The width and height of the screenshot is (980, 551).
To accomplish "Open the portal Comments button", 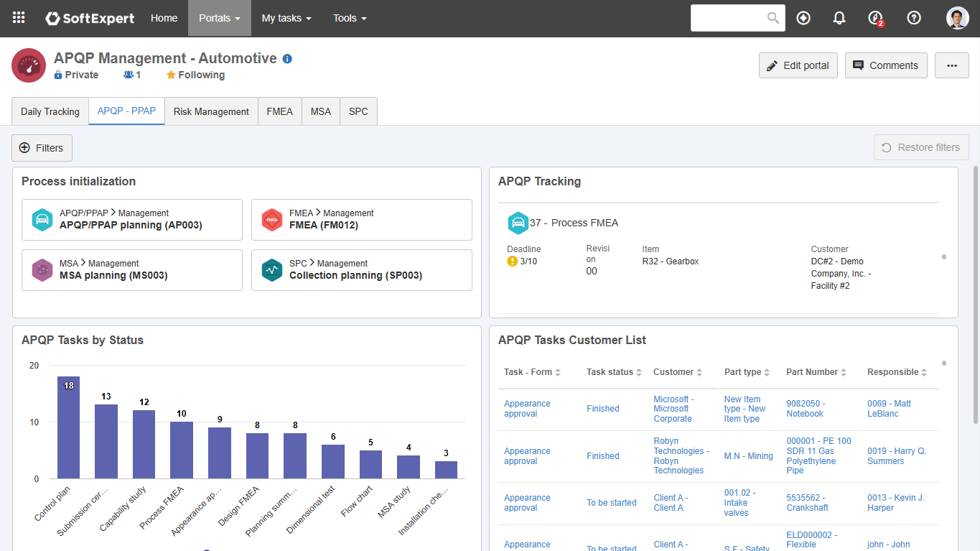I will [886, 65].
